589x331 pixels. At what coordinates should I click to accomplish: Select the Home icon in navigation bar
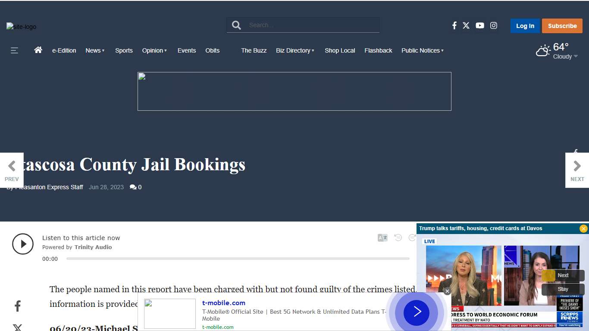click(x=38, y=50)
